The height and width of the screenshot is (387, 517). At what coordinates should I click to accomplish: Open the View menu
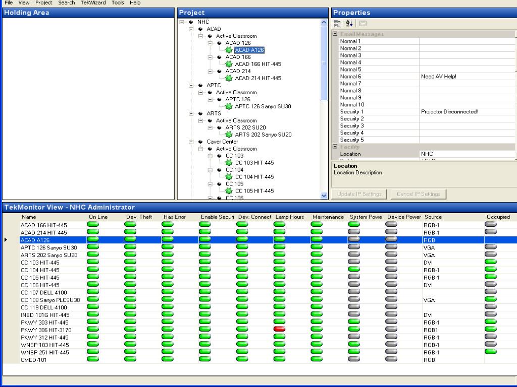coord(24,3)
